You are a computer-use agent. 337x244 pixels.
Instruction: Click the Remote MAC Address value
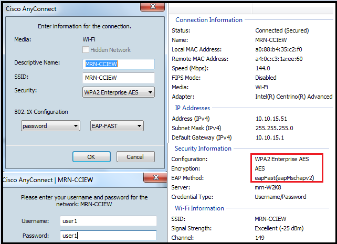(278, 59)
